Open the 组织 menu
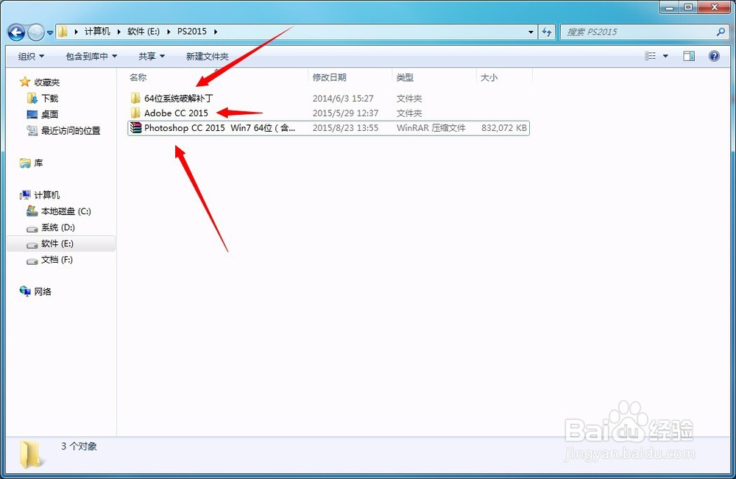The height and width of the screenshot is (479, 736). 31,57
